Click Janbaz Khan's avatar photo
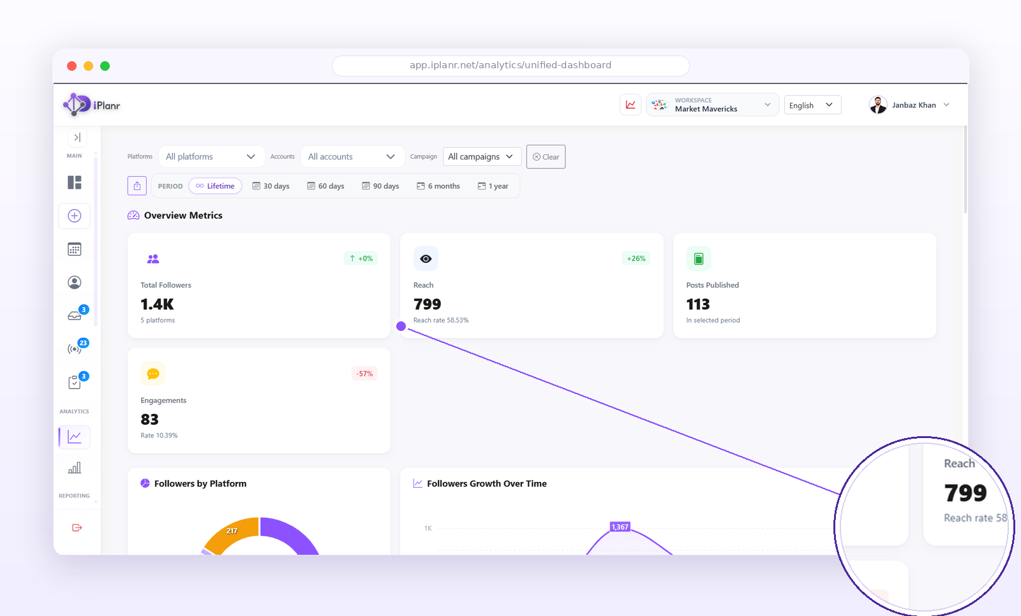 (878, 105)
